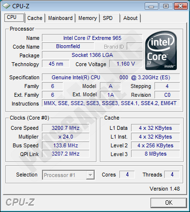Click the Model value A
Viewport: 190px width, 212px height.
click(x=111, y=86)
